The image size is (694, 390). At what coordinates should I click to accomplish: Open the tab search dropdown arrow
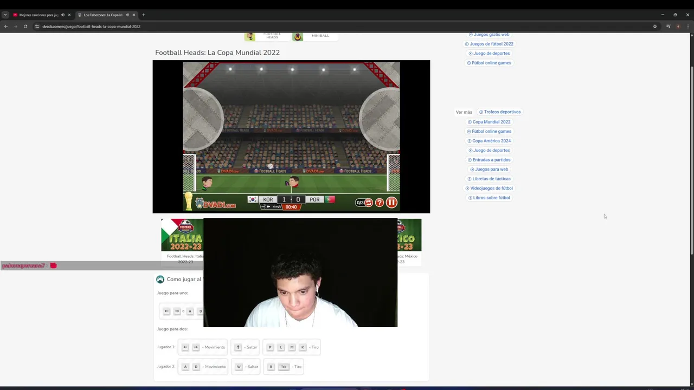click(x=5, y=15)
